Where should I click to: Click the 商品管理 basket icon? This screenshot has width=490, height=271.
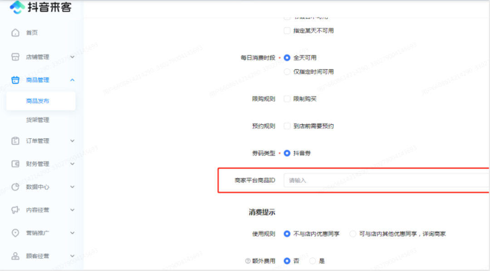15,80
